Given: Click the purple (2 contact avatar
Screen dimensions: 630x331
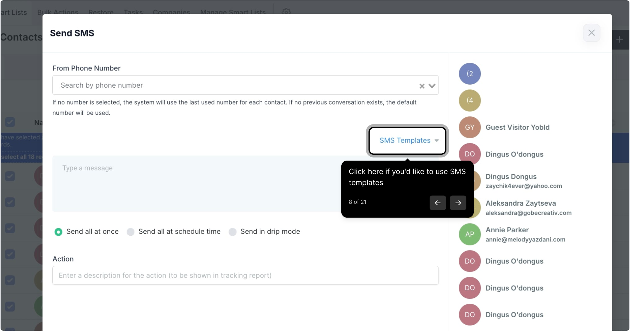Looking at the screenshot, I should tap(469, 74).
